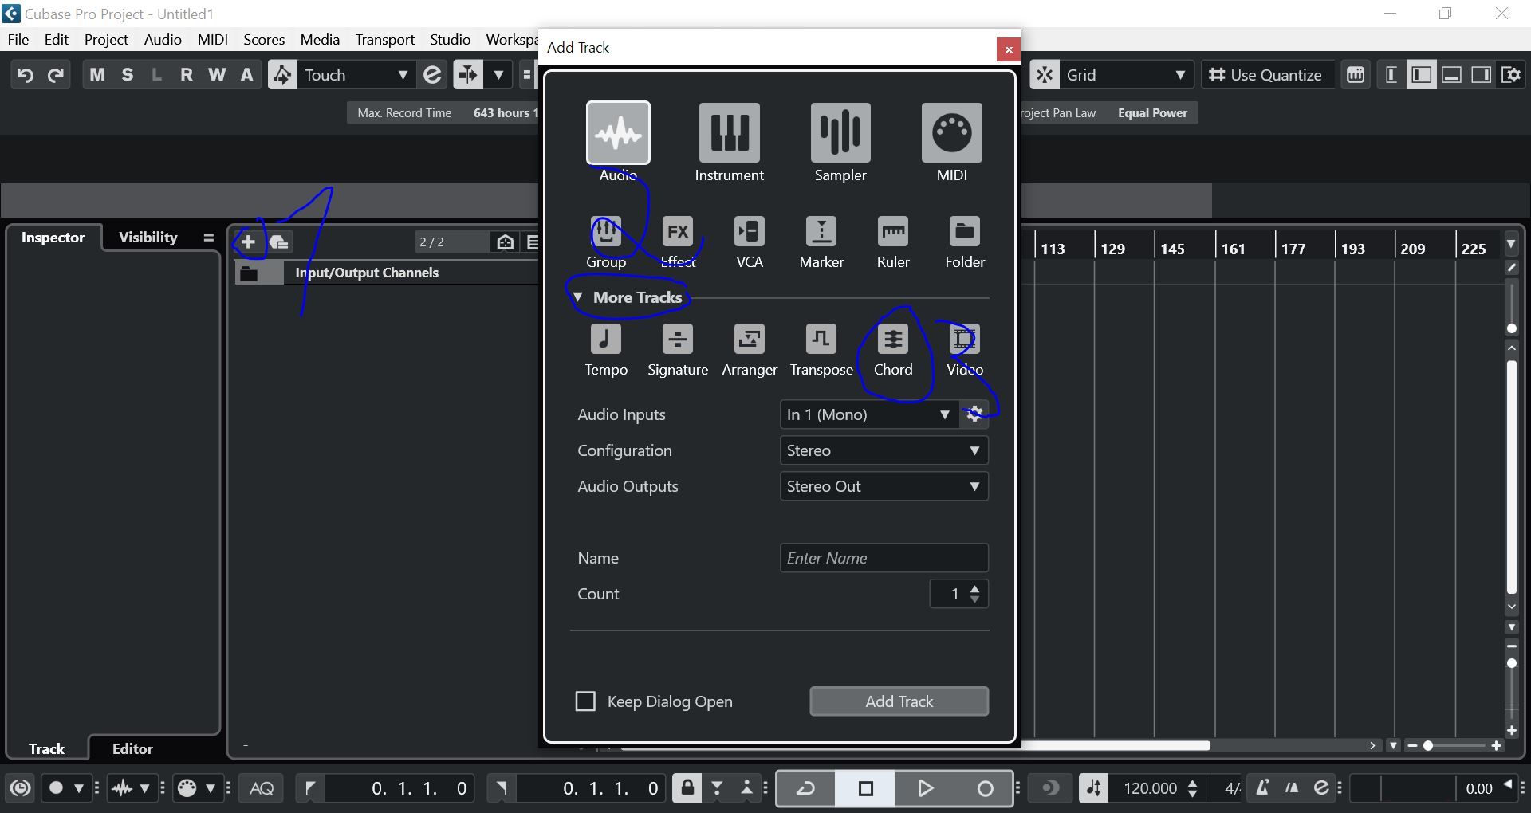Open the File menu
The width and height of the screenshot is (1531, 813).
pos(18,39)
